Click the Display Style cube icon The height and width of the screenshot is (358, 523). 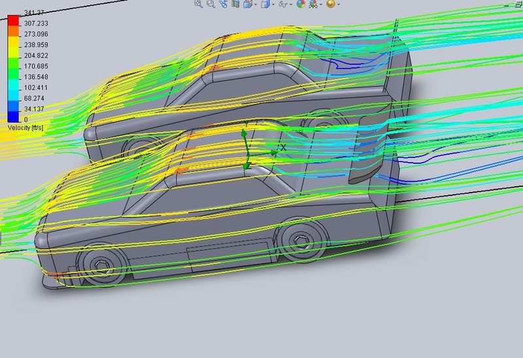265,4
